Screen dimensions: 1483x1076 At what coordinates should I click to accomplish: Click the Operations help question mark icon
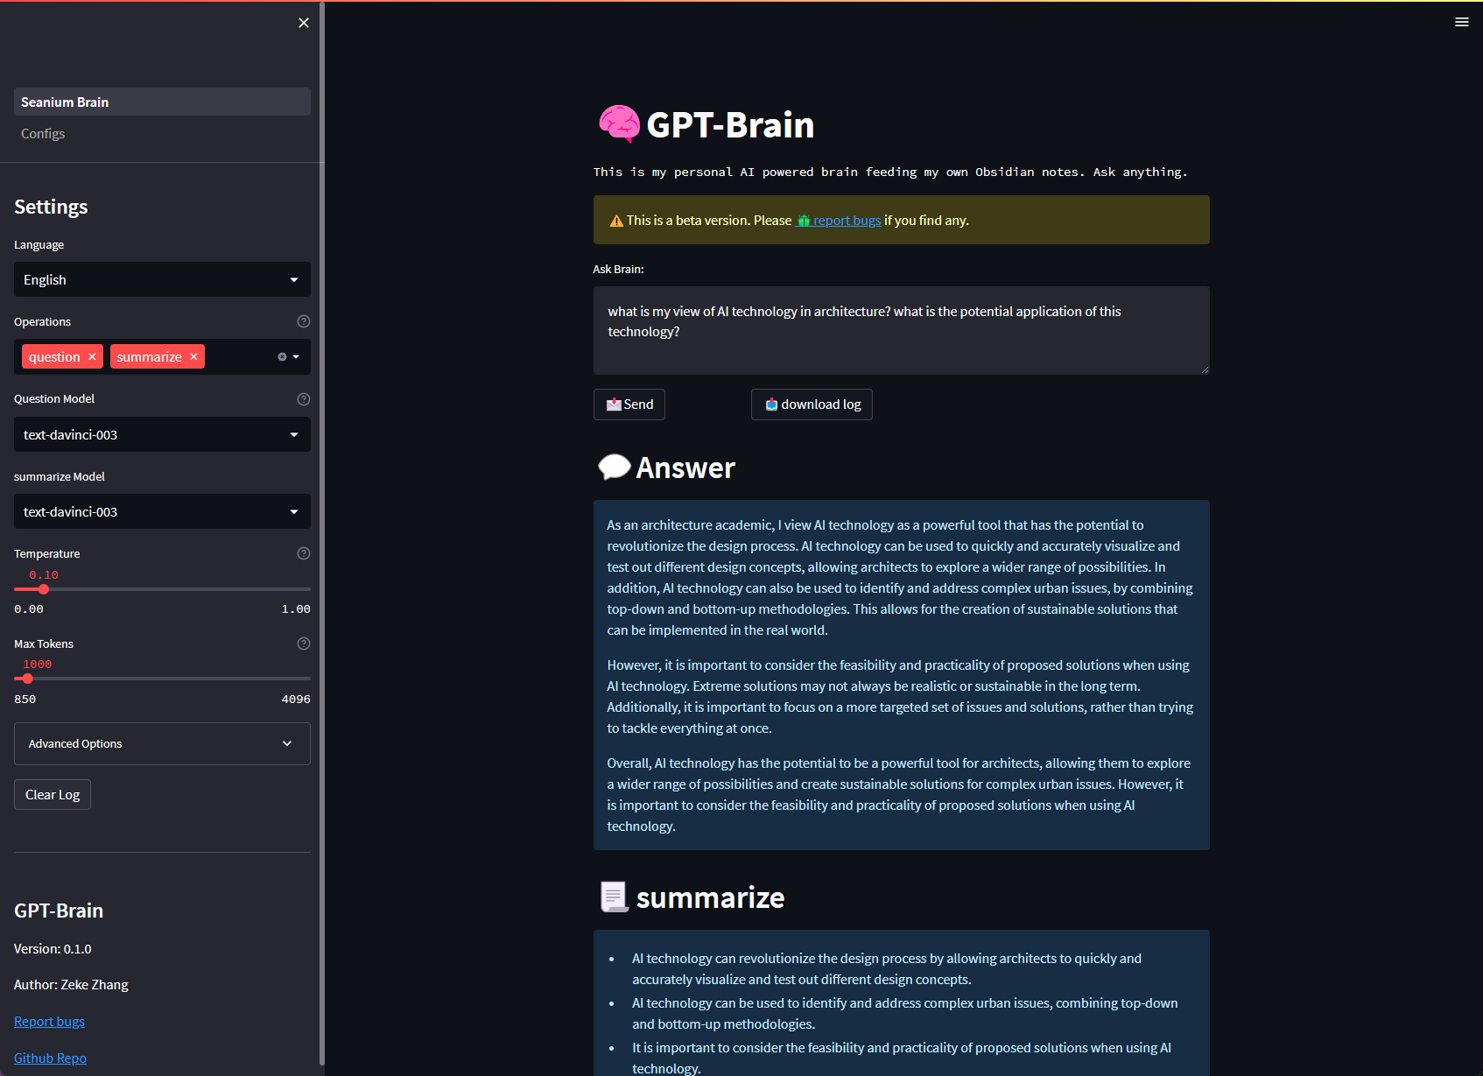[x=304, y=321]
